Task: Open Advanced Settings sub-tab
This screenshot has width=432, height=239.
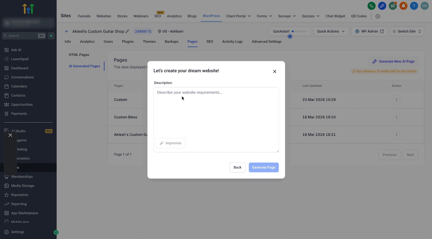Action: pos(267,42)
